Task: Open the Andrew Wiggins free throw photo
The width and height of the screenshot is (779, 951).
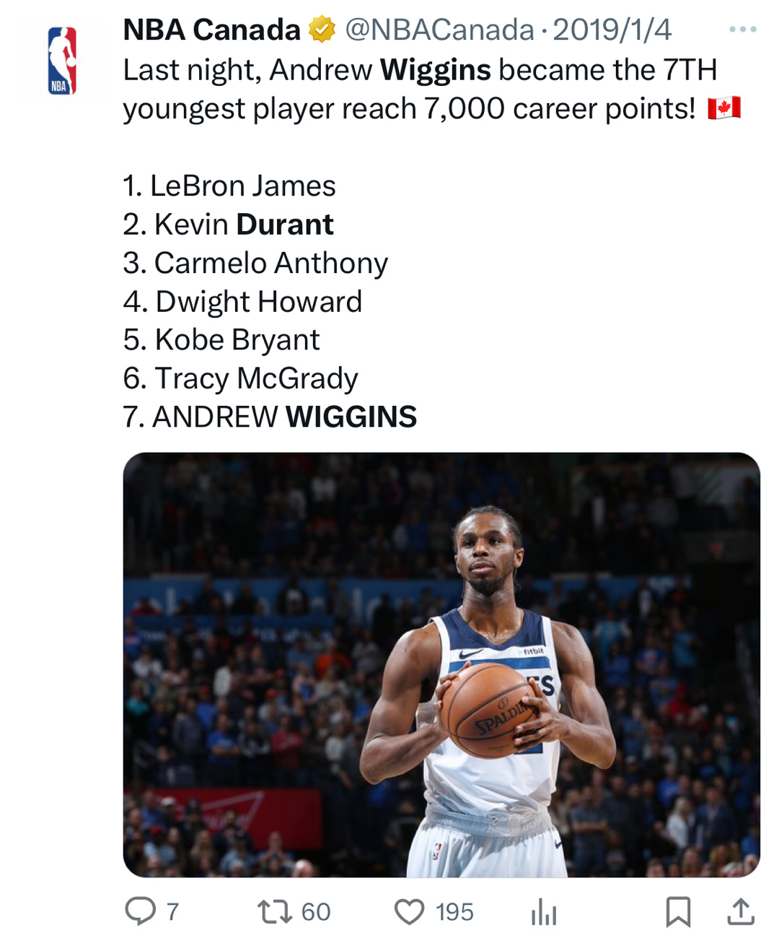Action: click(441, 664)
